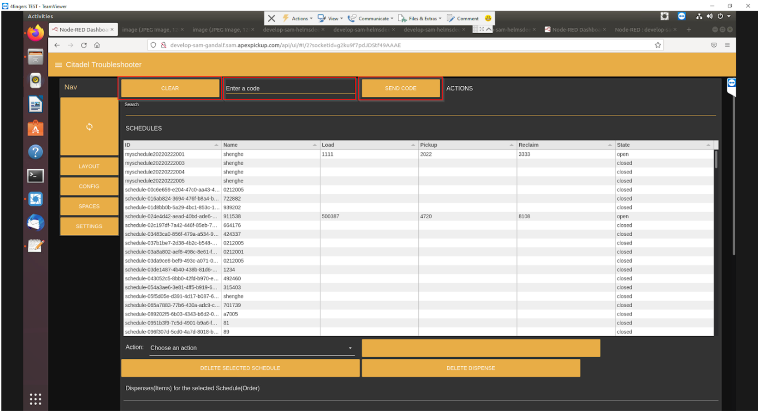
Task: Click the refresh icon in the Nav panel
Action: (x=89, y=127)
